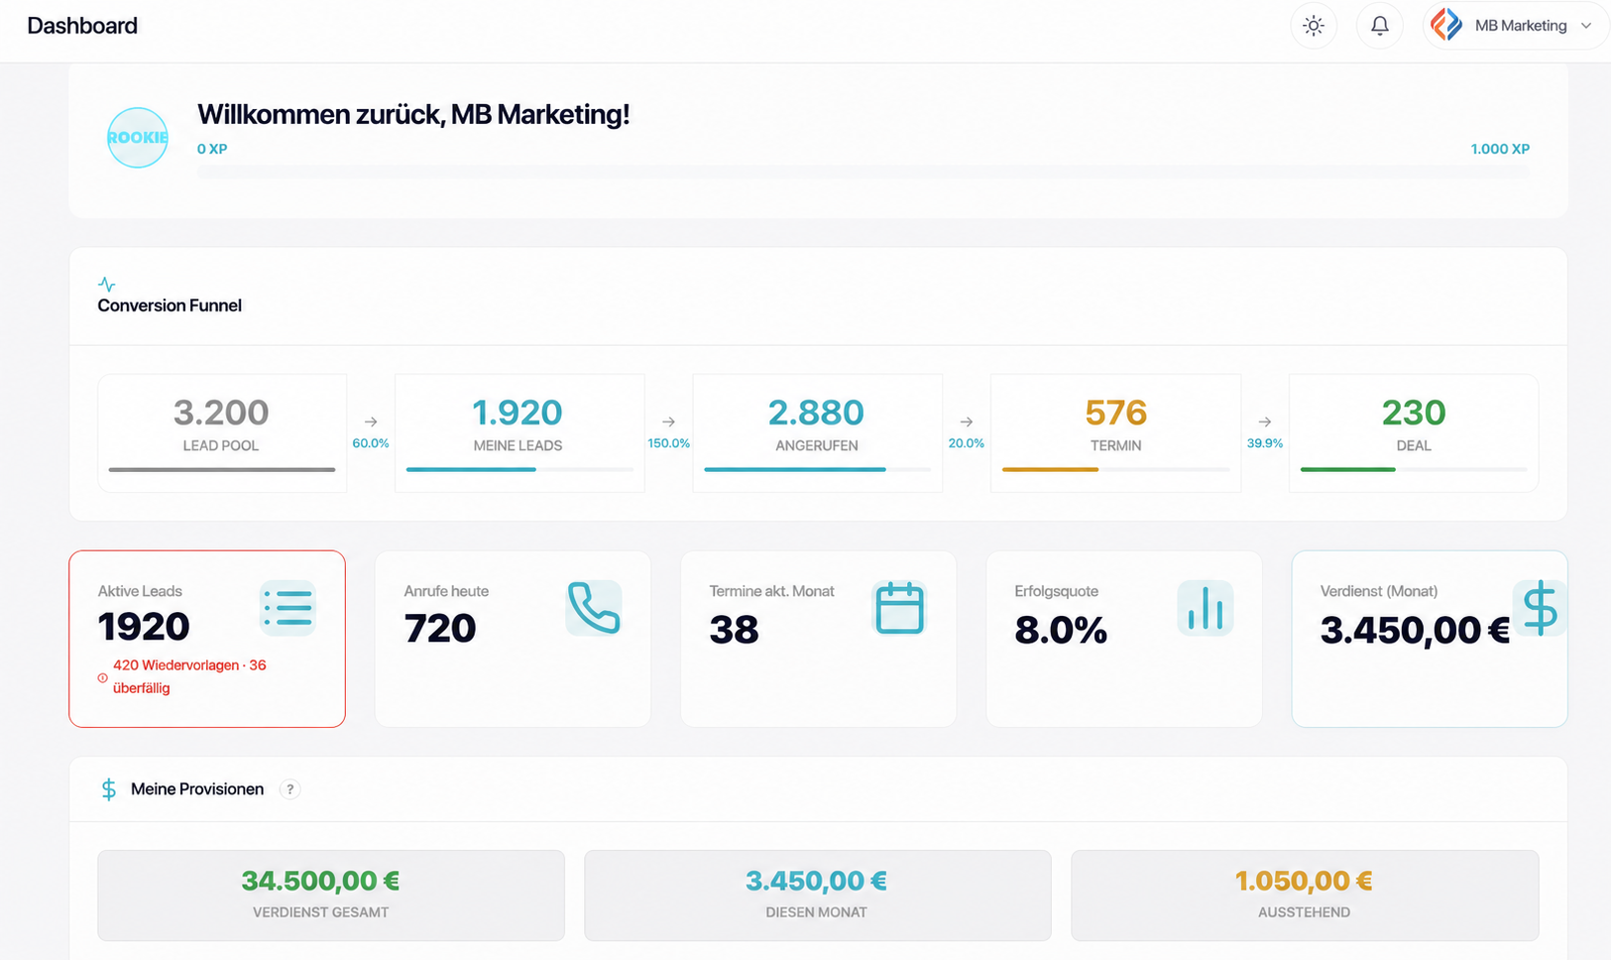The image size is (1611, 960).
Task: Open the Termin funnel card
Action: [x=1116, y=432]
